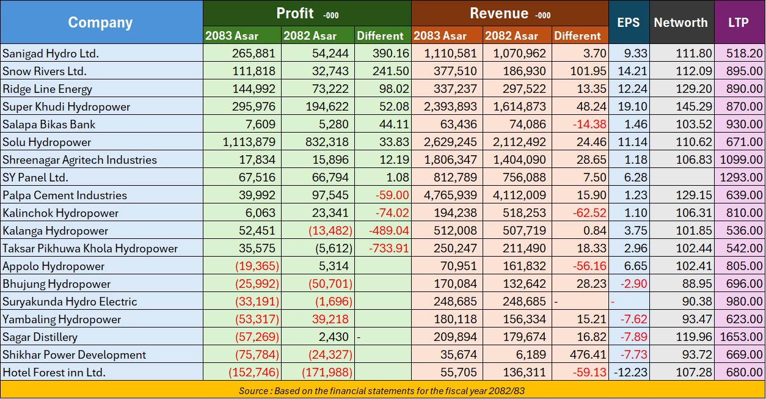Select the Sagar Distillery cell
This screenshot has height=399, width=766.
pyautogui.click(x=101, y=337)
